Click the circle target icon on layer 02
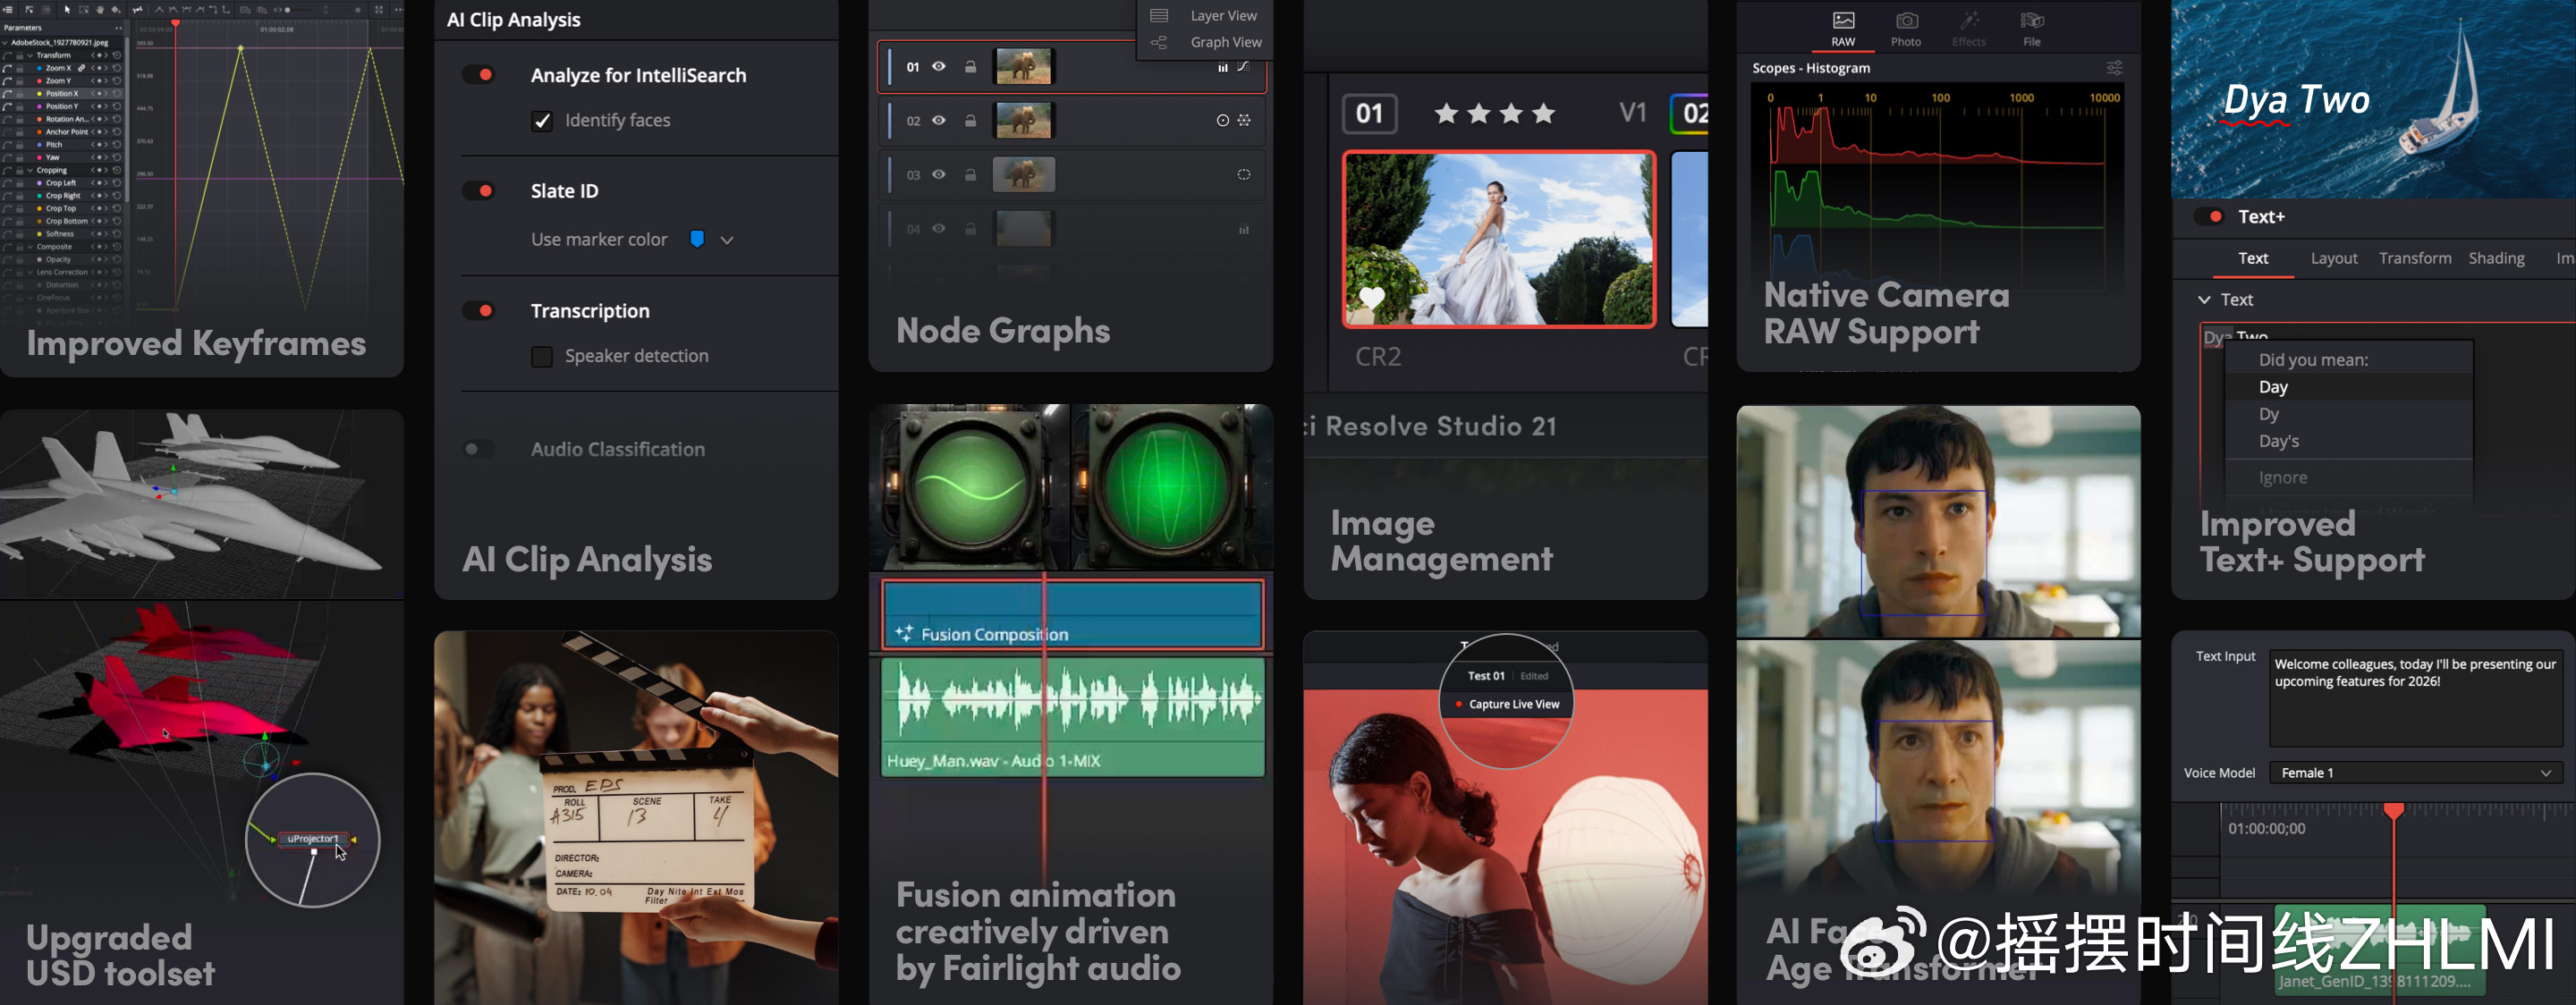Image resolution: width=2576 pixels, height=1005 pixels. point(1222,121)
